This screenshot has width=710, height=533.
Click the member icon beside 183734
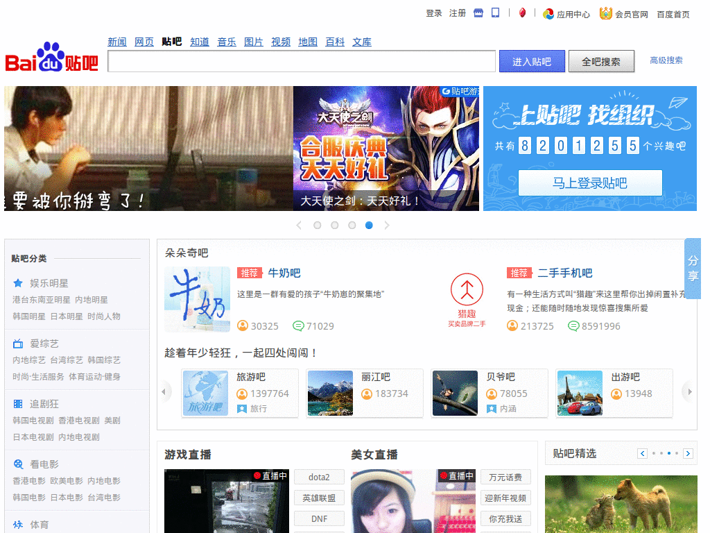tap(367, 394)
